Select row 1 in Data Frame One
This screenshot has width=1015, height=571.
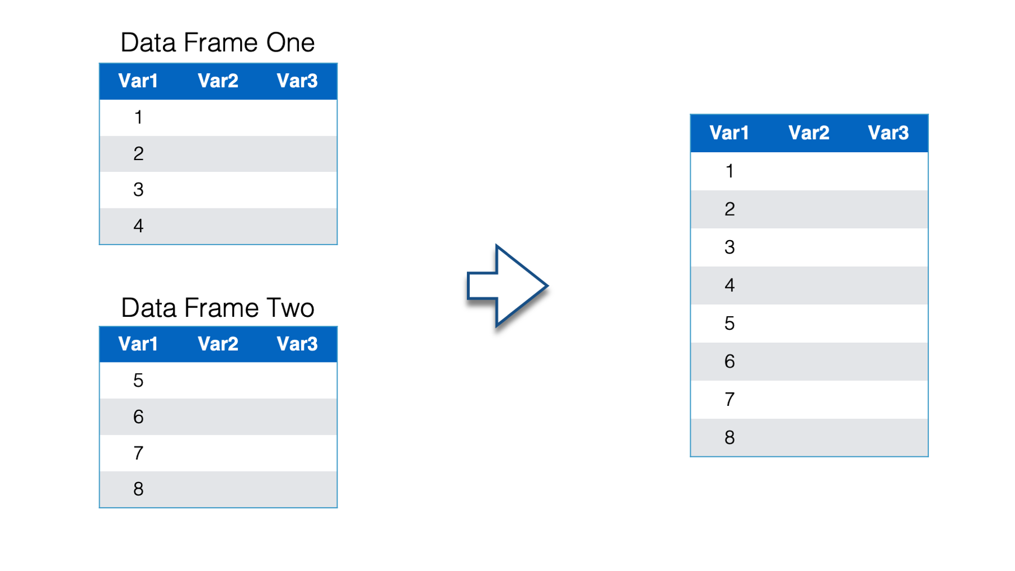218,118
